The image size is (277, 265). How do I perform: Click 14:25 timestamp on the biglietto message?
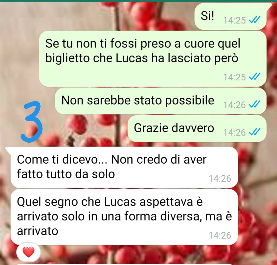(x=234, y=77)
